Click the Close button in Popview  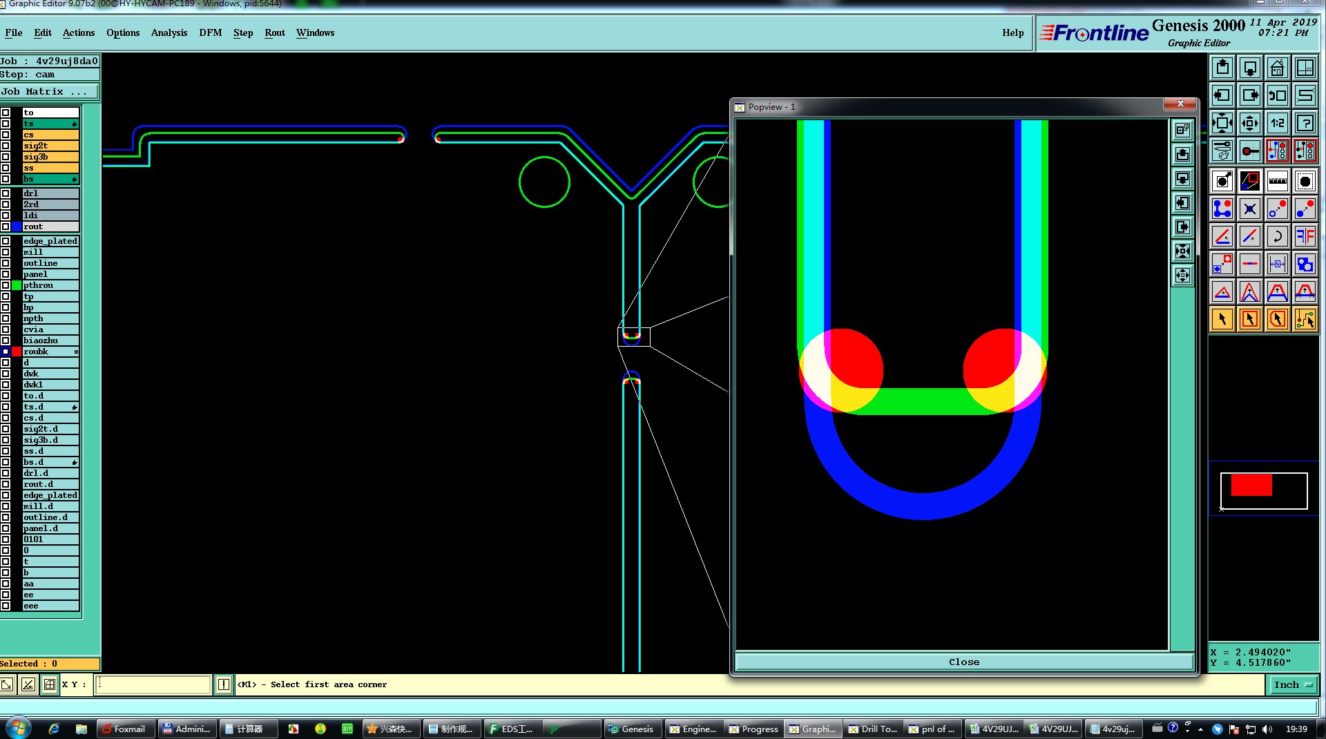[964, 662]
